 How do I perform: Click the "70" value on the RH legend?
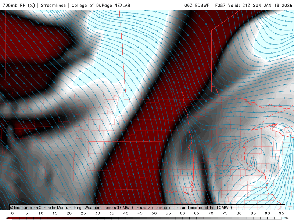[x=211, y=213]
